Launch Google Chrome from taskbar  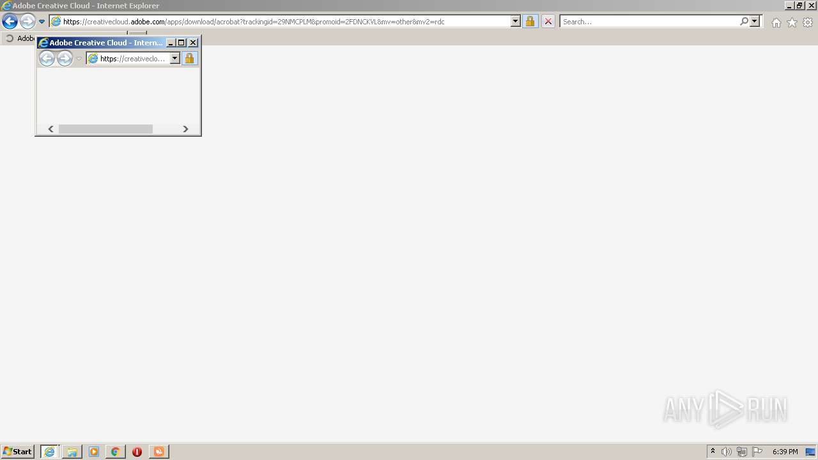[x=116, y=452]
